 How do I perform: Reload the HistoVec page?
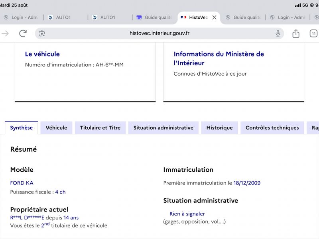(23, 33)
